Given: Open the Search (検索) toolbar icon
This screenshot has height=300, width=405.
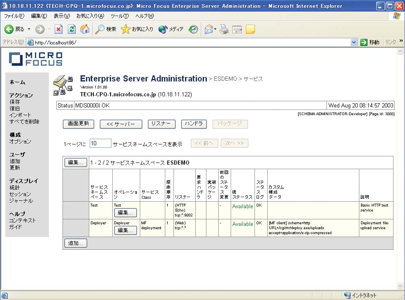Looking at the screenshot, I should coord(100,29).
